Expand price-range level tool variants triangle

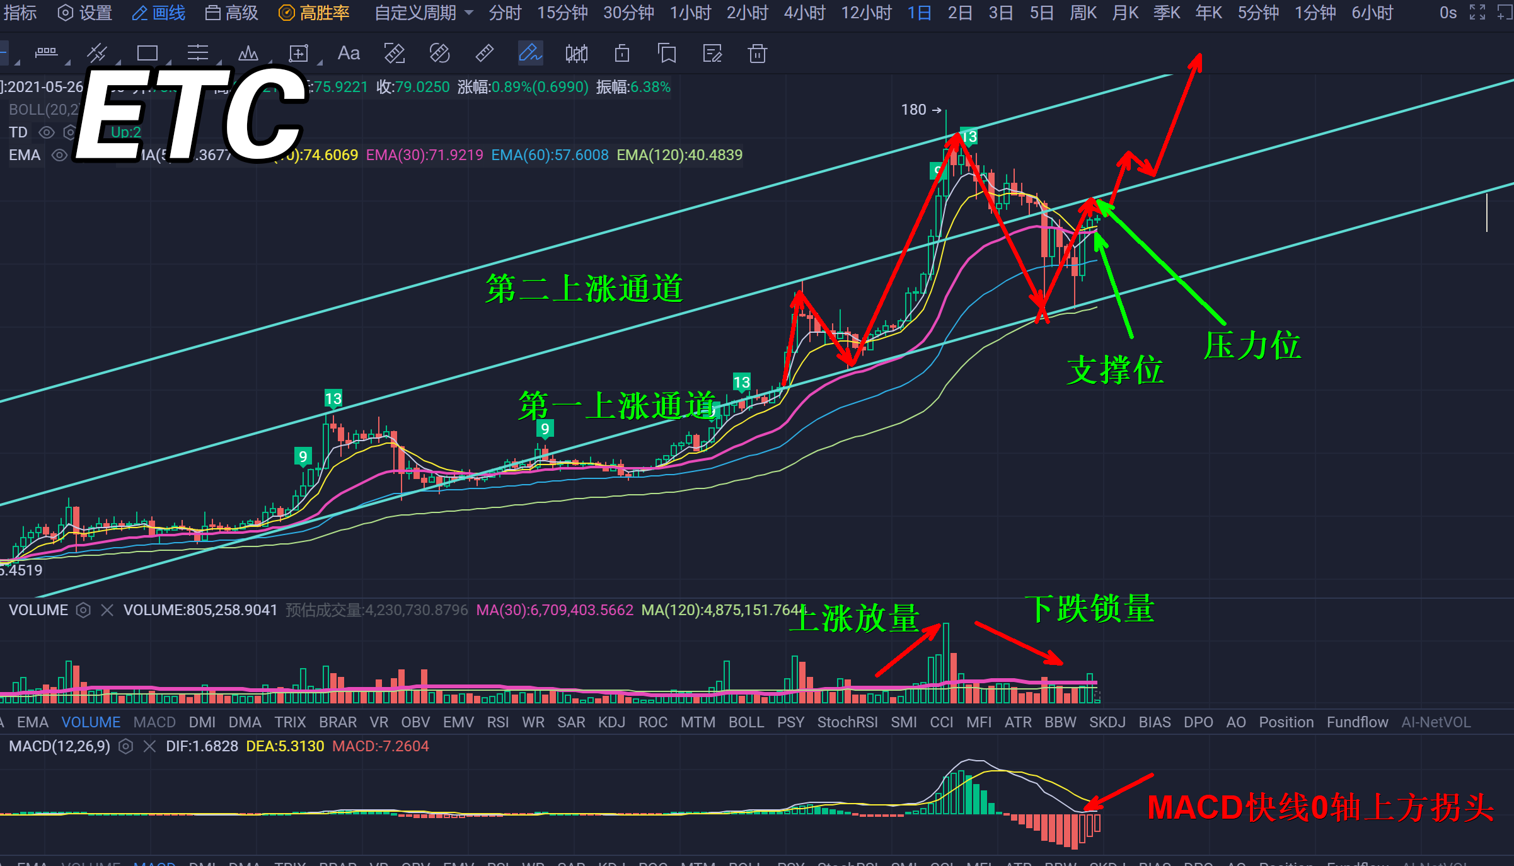[68, 62]
